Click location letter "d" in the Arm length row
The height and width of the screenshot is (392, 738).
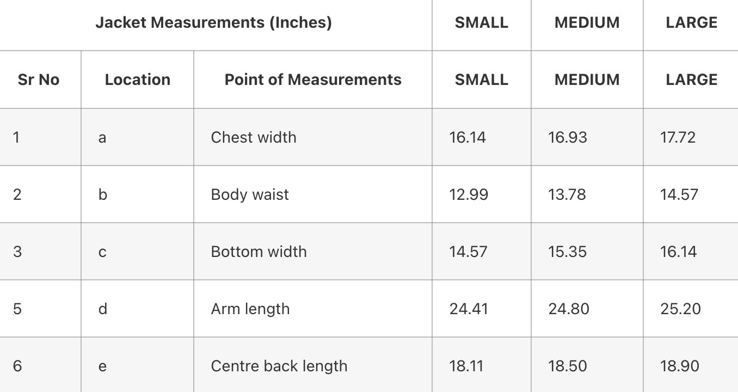tap(103, 309)
